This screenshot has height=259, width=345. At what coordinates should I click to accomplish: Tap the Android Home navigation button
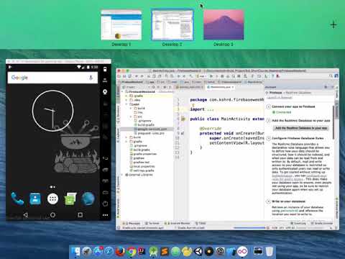(x=52, y=215)
